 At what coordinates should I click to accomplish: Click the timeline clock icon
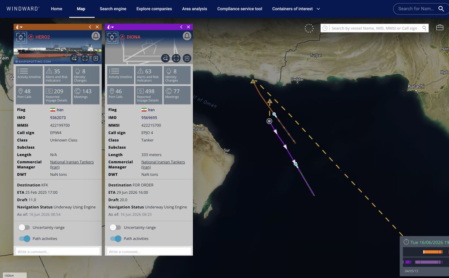tap(406, 242)
